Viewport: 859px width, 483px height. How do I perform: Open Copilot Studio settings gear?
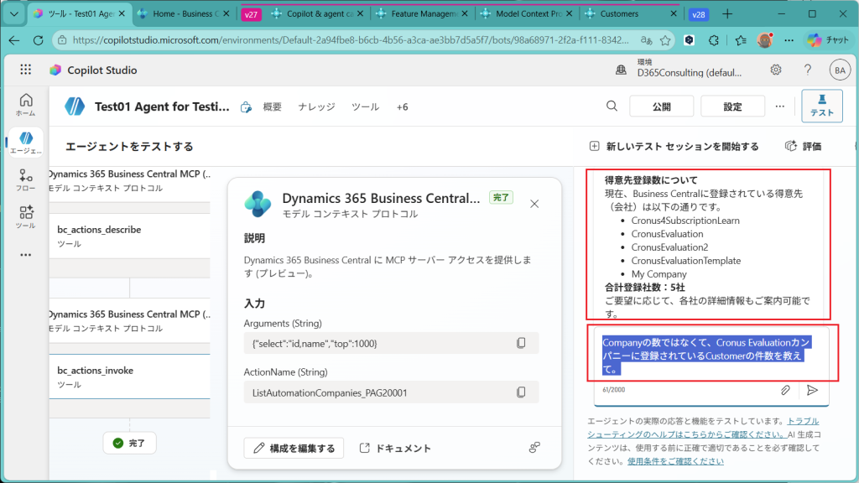[776, 70]
